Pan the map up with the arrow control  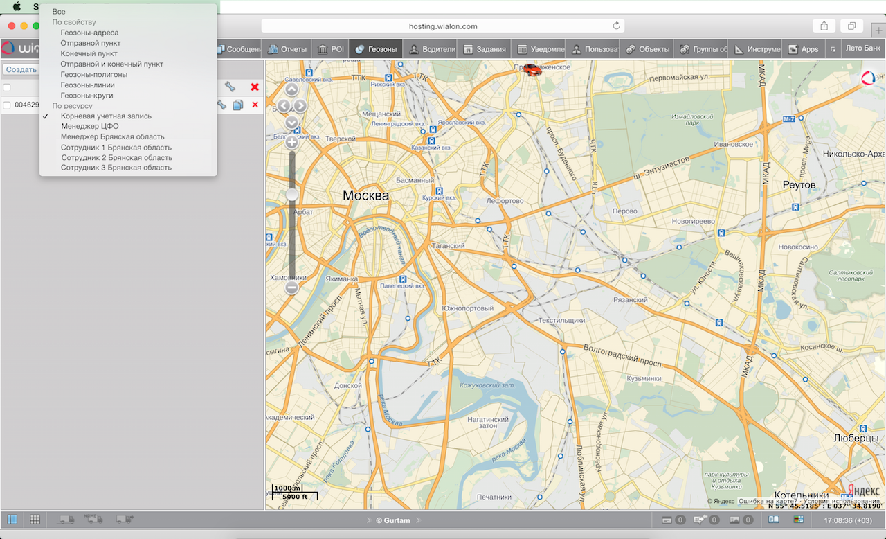click(x=291, y=89)
